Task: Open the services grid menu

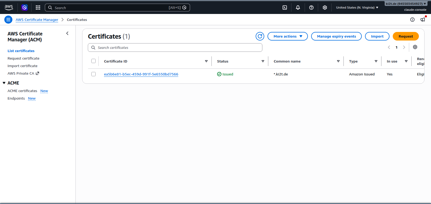Action: tap(38, 8)
